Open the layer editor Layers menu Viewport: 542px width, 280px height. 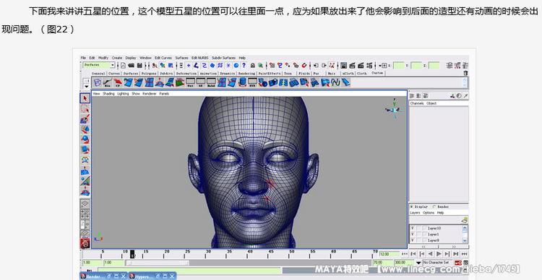click(x=415, y=213)
